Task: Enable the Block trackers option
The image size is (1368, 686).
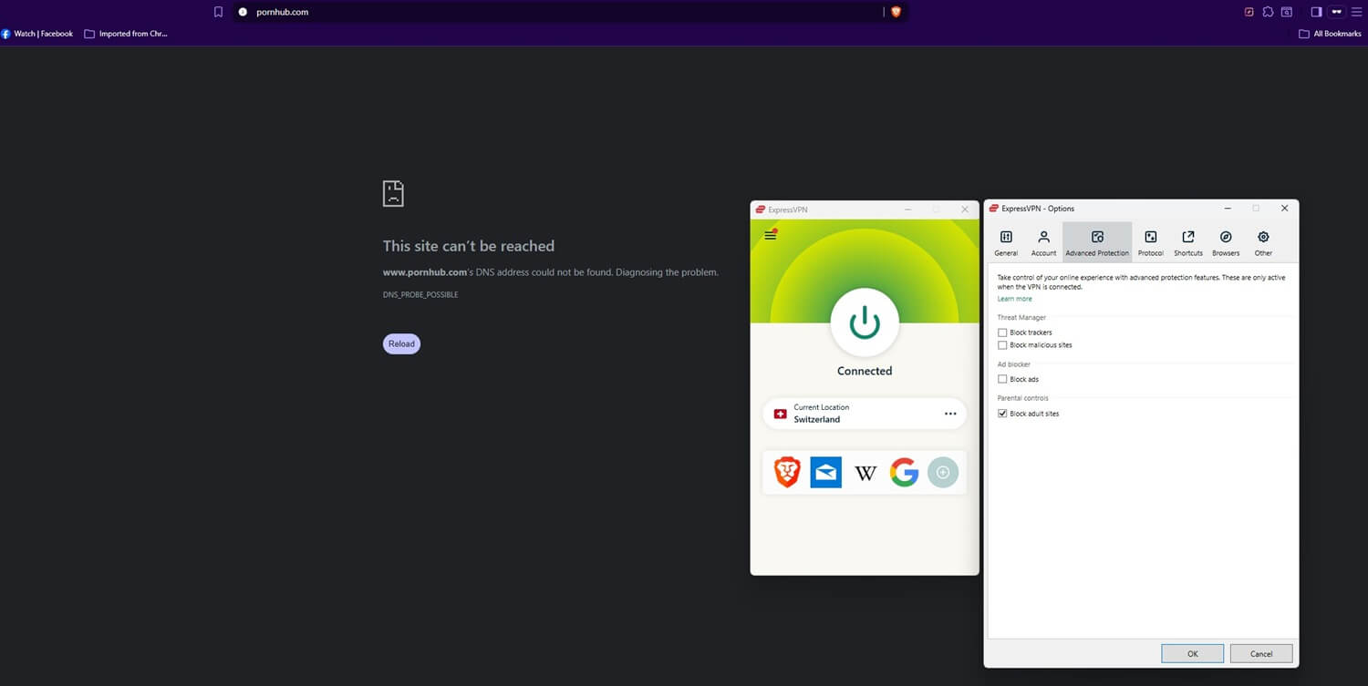Action: click(1002, 332)
